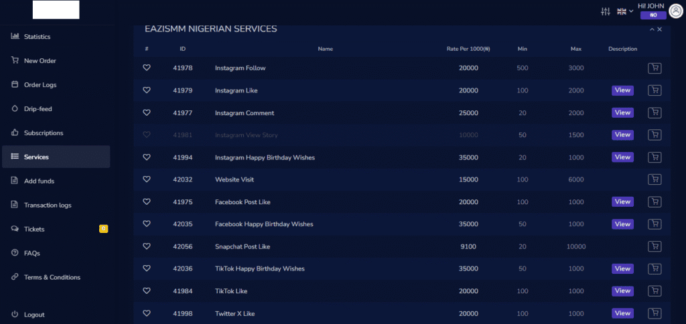Open Transaction logs page

[x=56, y=205]
